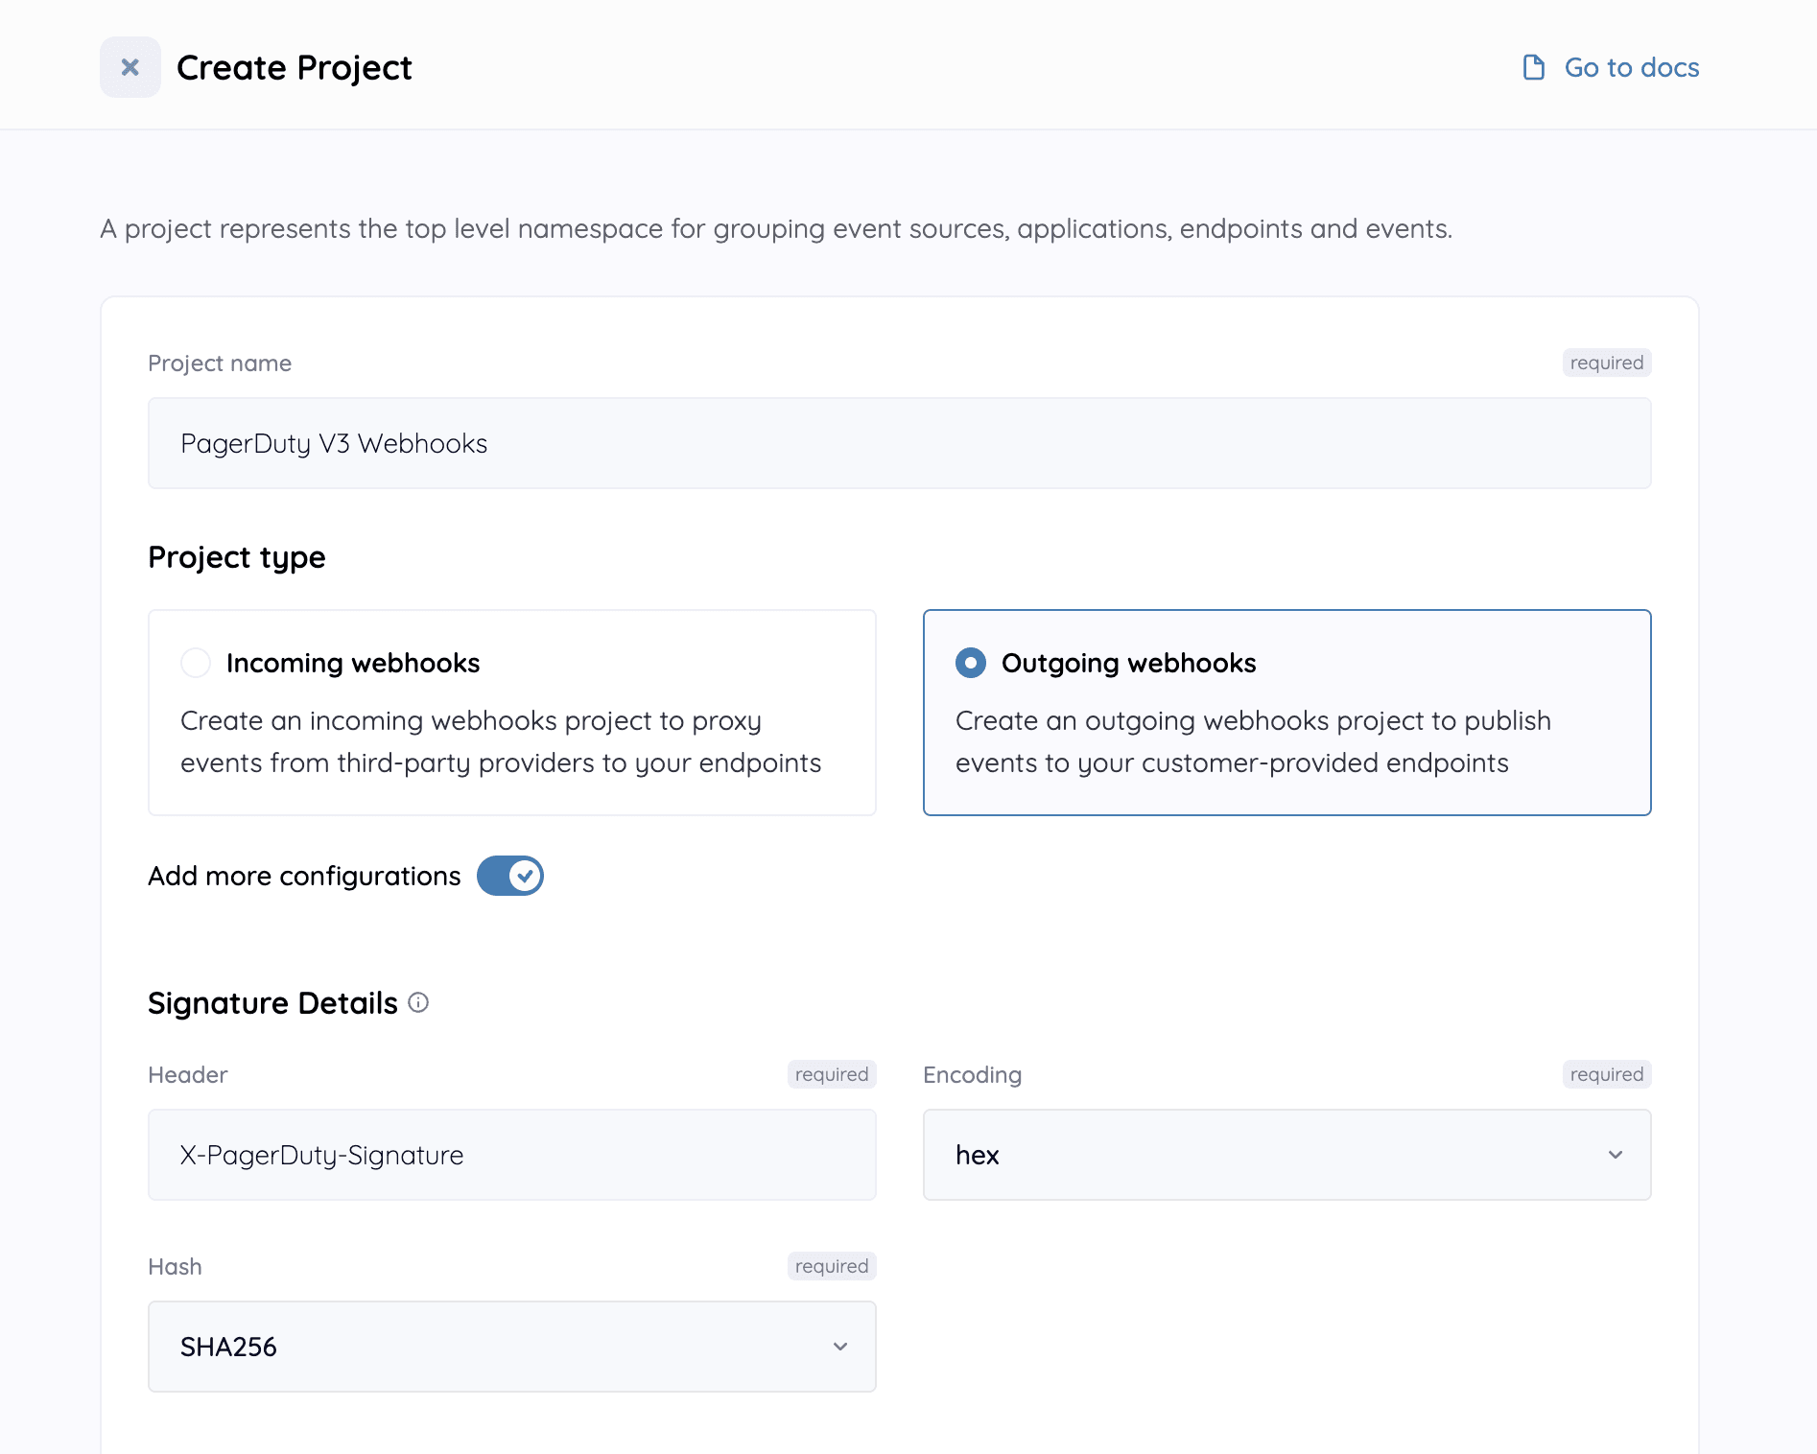The height and width of the screenshot is (1454, 1817).
Task: Click the Create Project page title
Action: click(x=294, y=67)
